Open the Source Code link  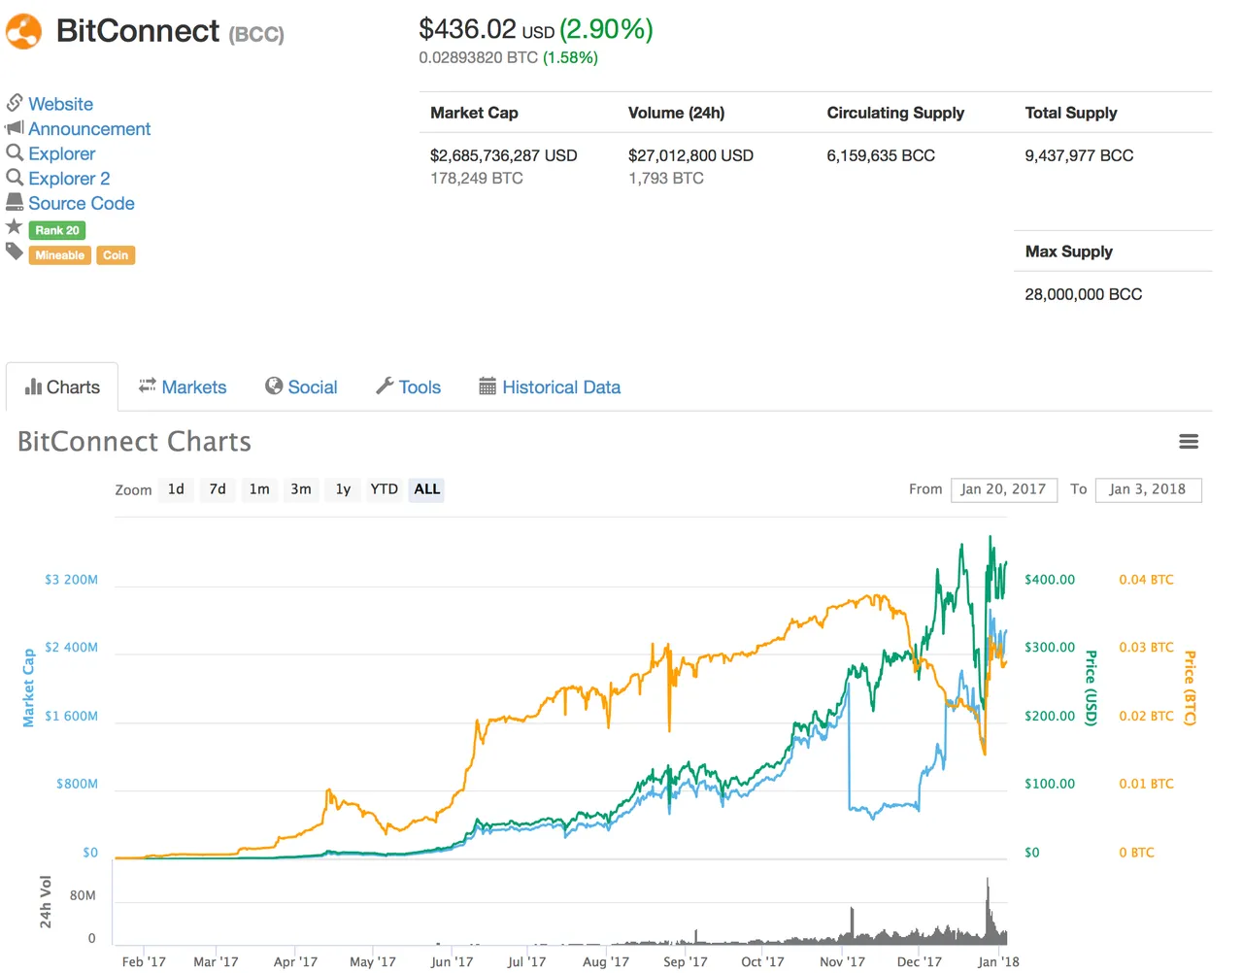tap(82, 203)
